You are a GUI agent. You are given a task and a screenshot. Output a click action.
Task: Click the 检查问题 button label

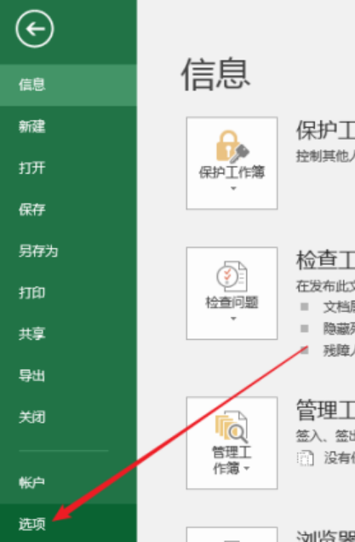232,303
